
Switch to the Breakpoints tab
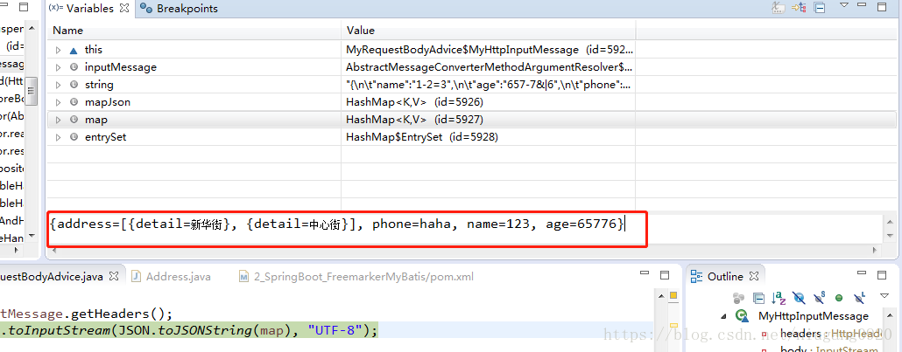(x=180, y=9)
